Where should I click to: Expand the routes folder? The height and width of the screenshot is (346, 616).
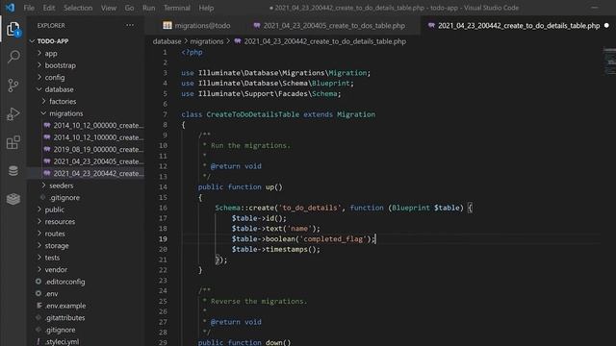[55, 234]
